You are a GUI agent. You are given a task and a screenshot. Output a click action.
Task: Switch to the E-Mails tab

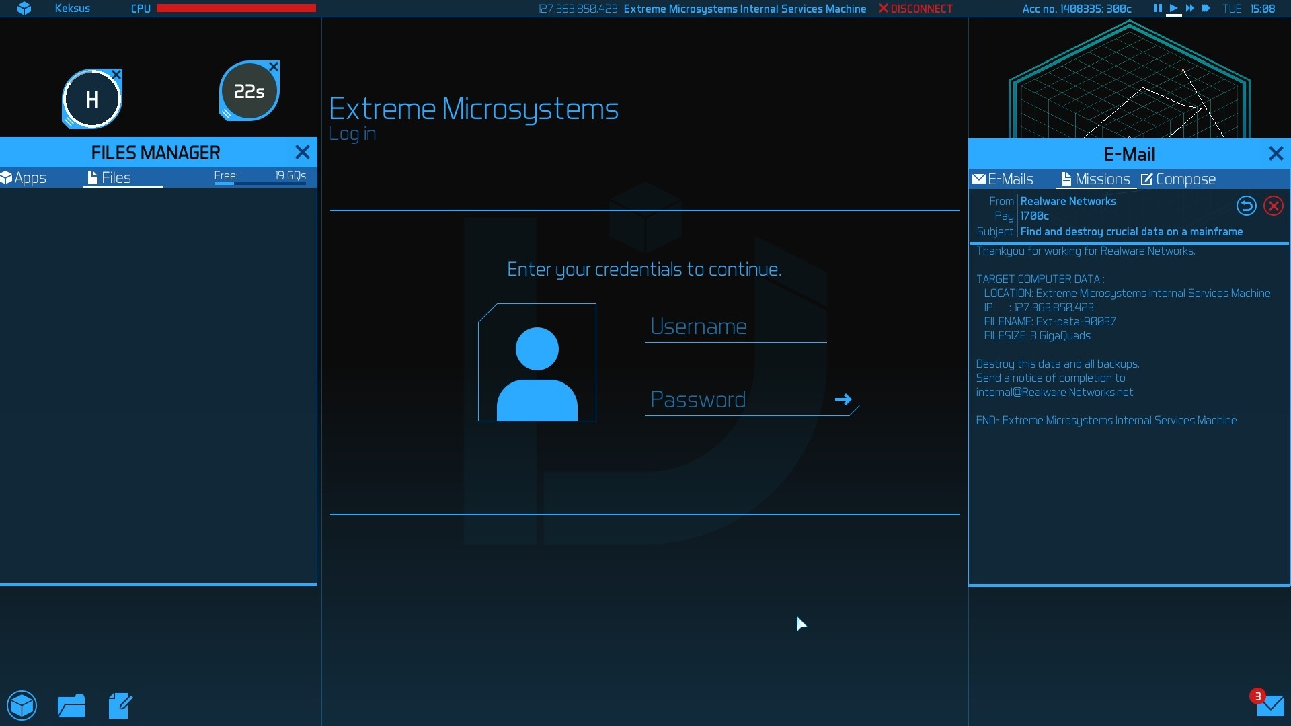click(x=1003, y=179)
